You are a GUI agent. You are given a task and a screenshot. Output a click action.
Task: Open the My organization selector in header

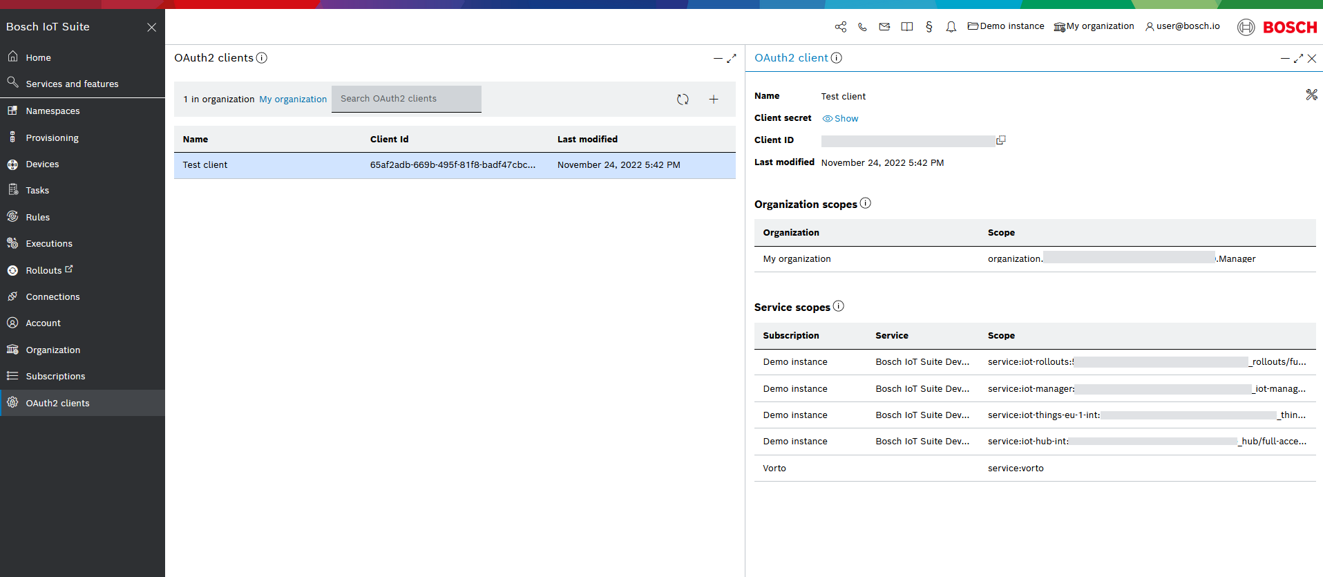pos(1094,26)
